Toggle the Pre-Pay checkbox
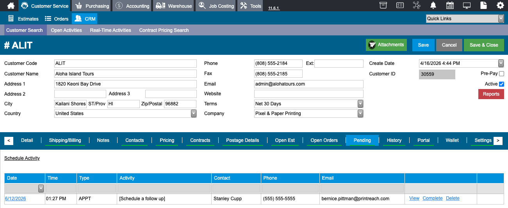 click(x=502, y=74)
